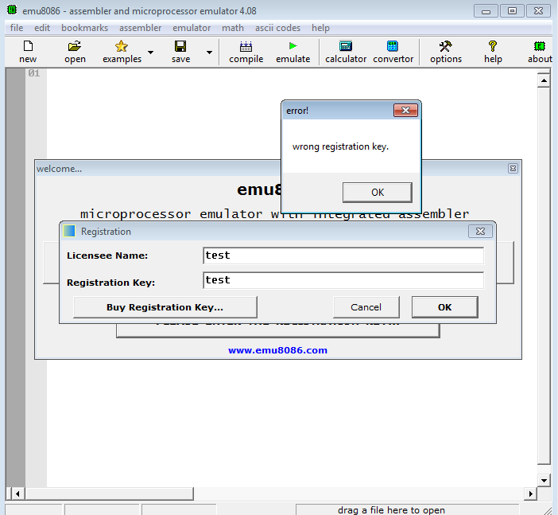
Task: Click the new file toolbar icon
Action: [28, 47]
